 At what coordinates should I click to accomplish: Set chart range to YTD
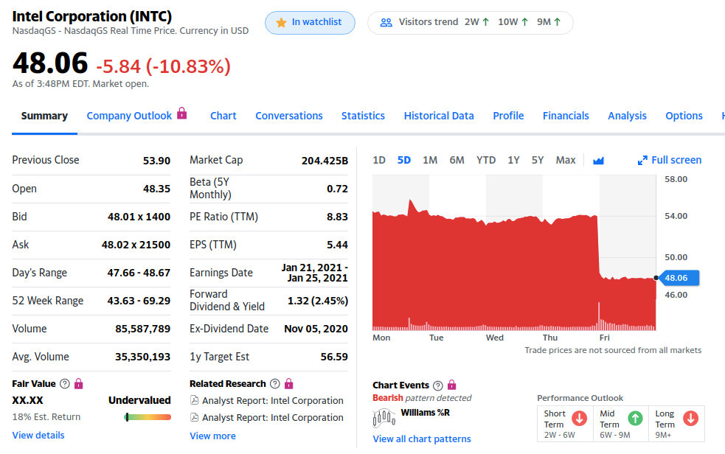(x=486, y=161)
